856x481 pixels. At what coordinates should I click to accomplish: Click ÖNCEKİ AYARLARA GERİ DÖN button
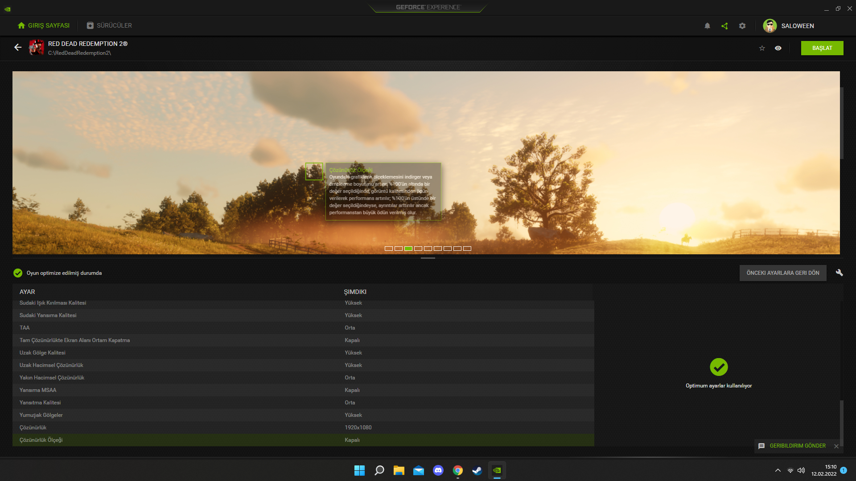[x=783, y=273]
